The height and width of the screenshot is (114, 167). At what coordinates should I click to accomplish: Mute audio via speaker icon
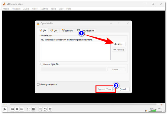pos(146,111)
